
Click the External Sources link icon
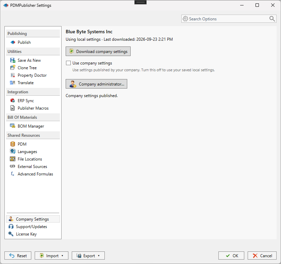coord(13,166)
